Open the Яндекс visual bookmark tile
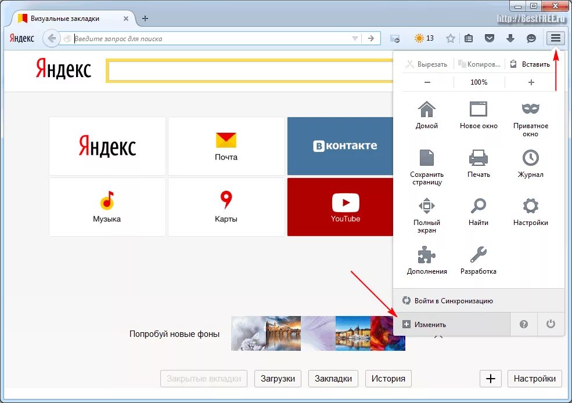 click(x=107, y=146)
